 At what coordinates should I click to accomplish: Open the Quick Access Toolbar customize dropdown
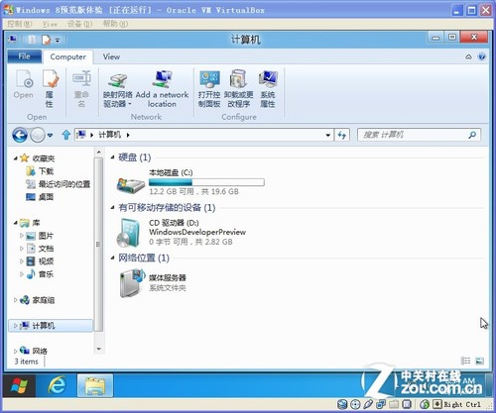click(x=58, y=41)
